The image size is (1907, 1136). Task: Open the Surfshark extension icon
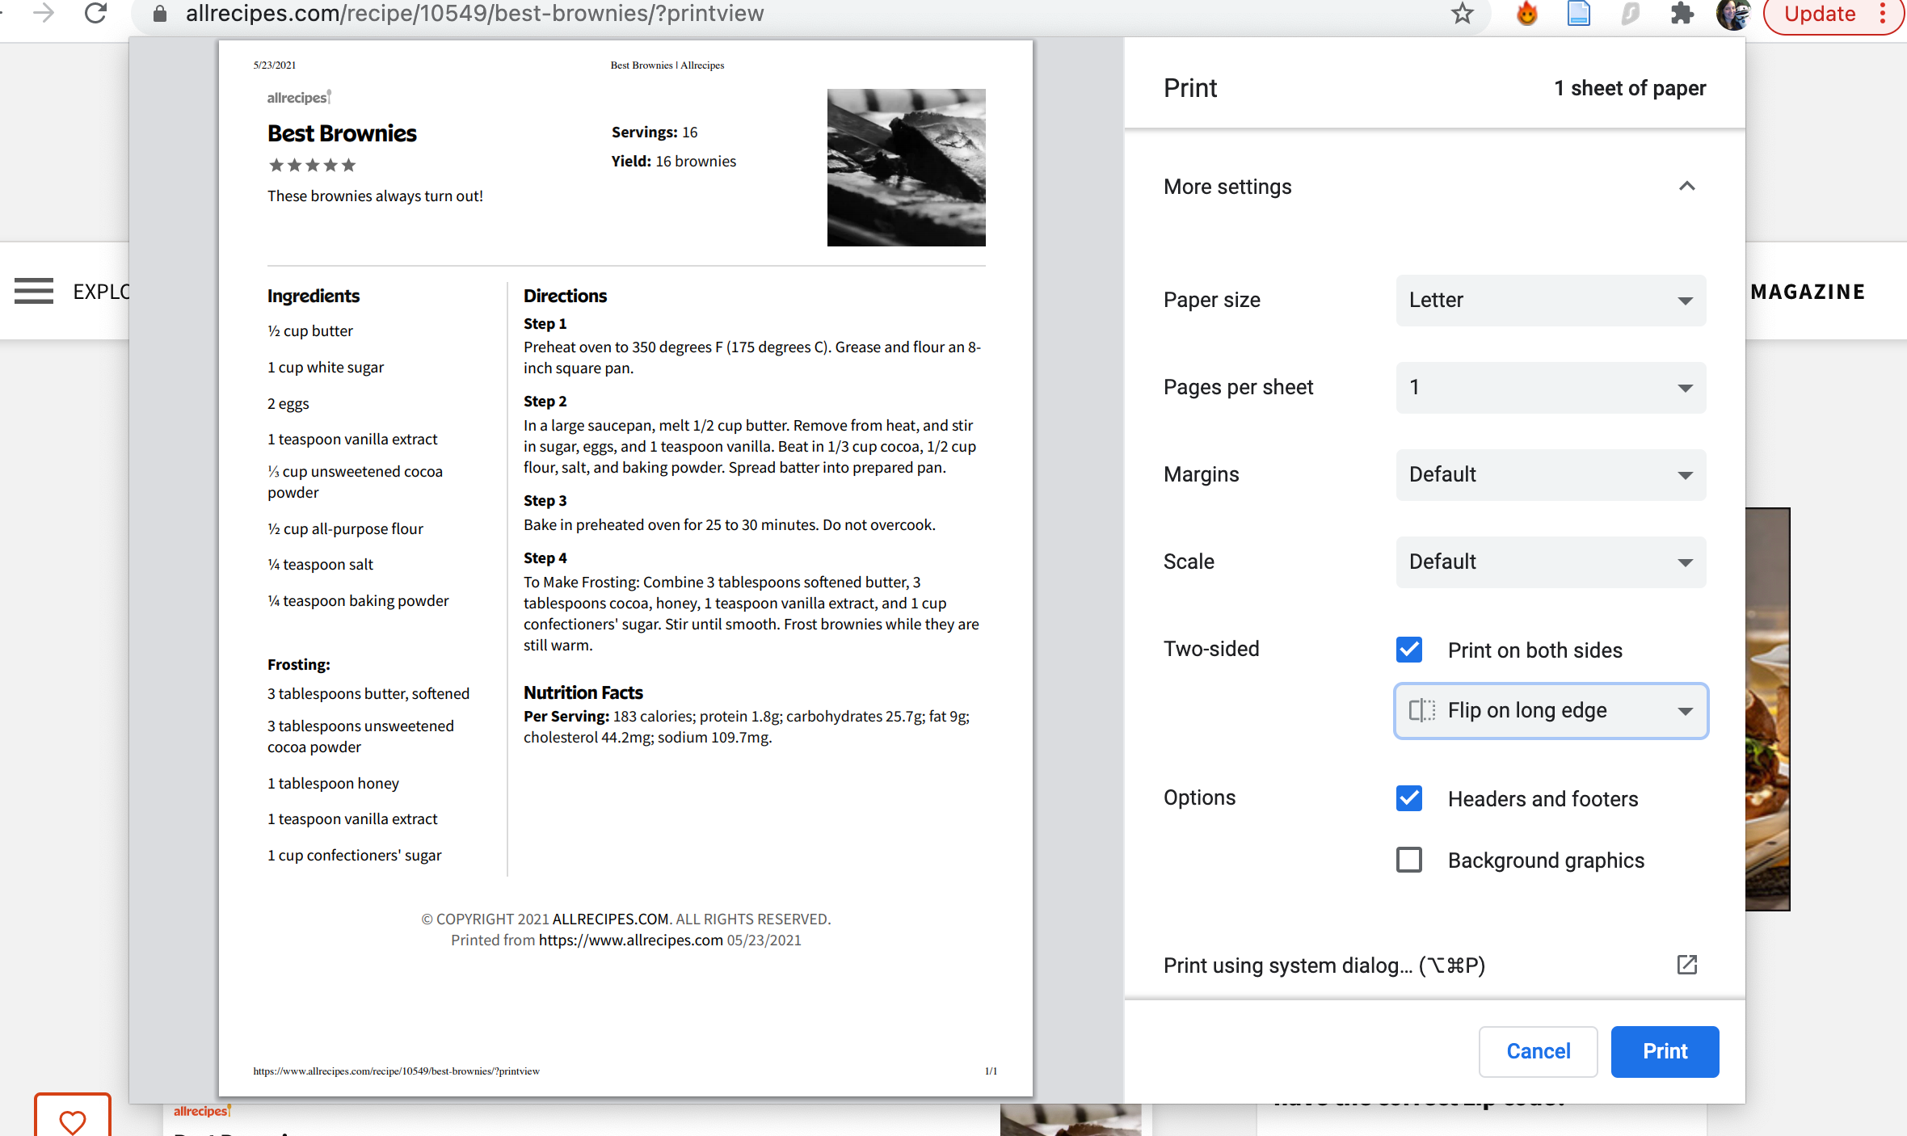click(1630, 14)
